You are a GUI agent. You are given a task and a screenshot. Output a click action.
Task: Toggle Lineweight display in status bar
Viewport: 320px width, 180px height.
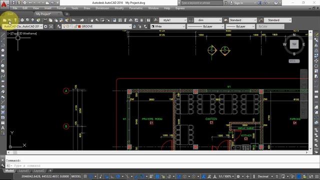[151, 176]
